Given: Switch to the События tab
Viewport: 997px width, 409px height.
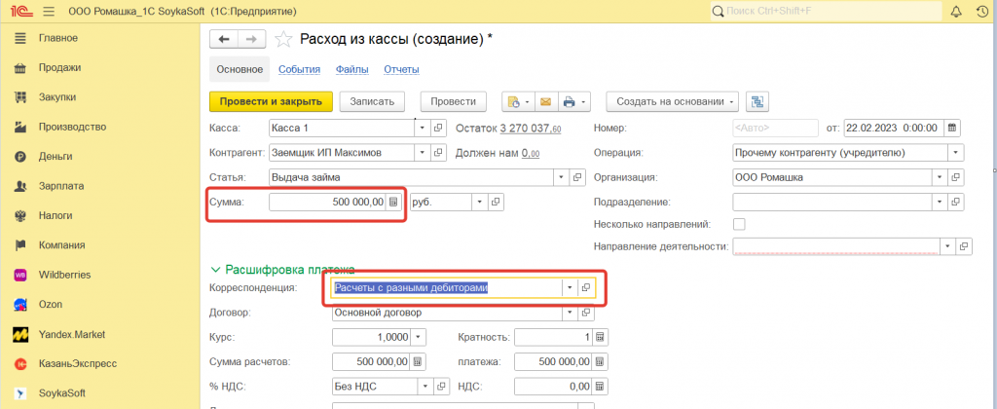Looking at the screenshot, I should pyautogui.click(x=299, y=69).
